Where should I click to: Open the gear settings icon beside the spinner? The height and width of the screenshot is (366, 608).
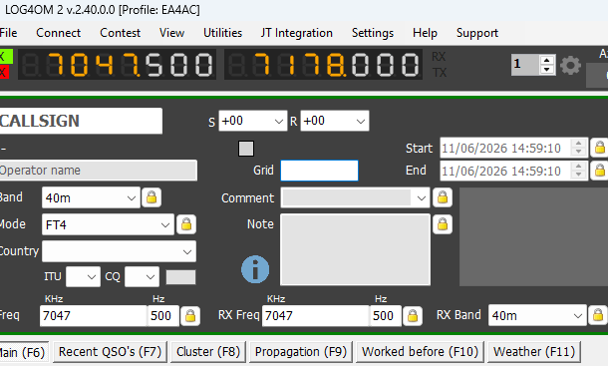(x=570, y=65)
